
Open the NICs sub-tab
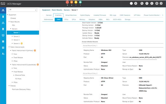[108, 19]
